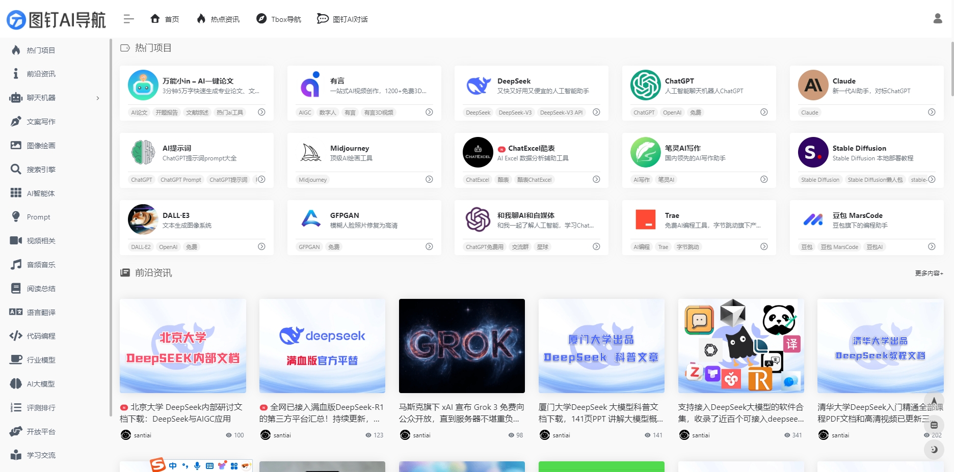Click the 笔灵AI写作 green feather logo
This screenshot has width=954, height=472.
click(645, 152)
